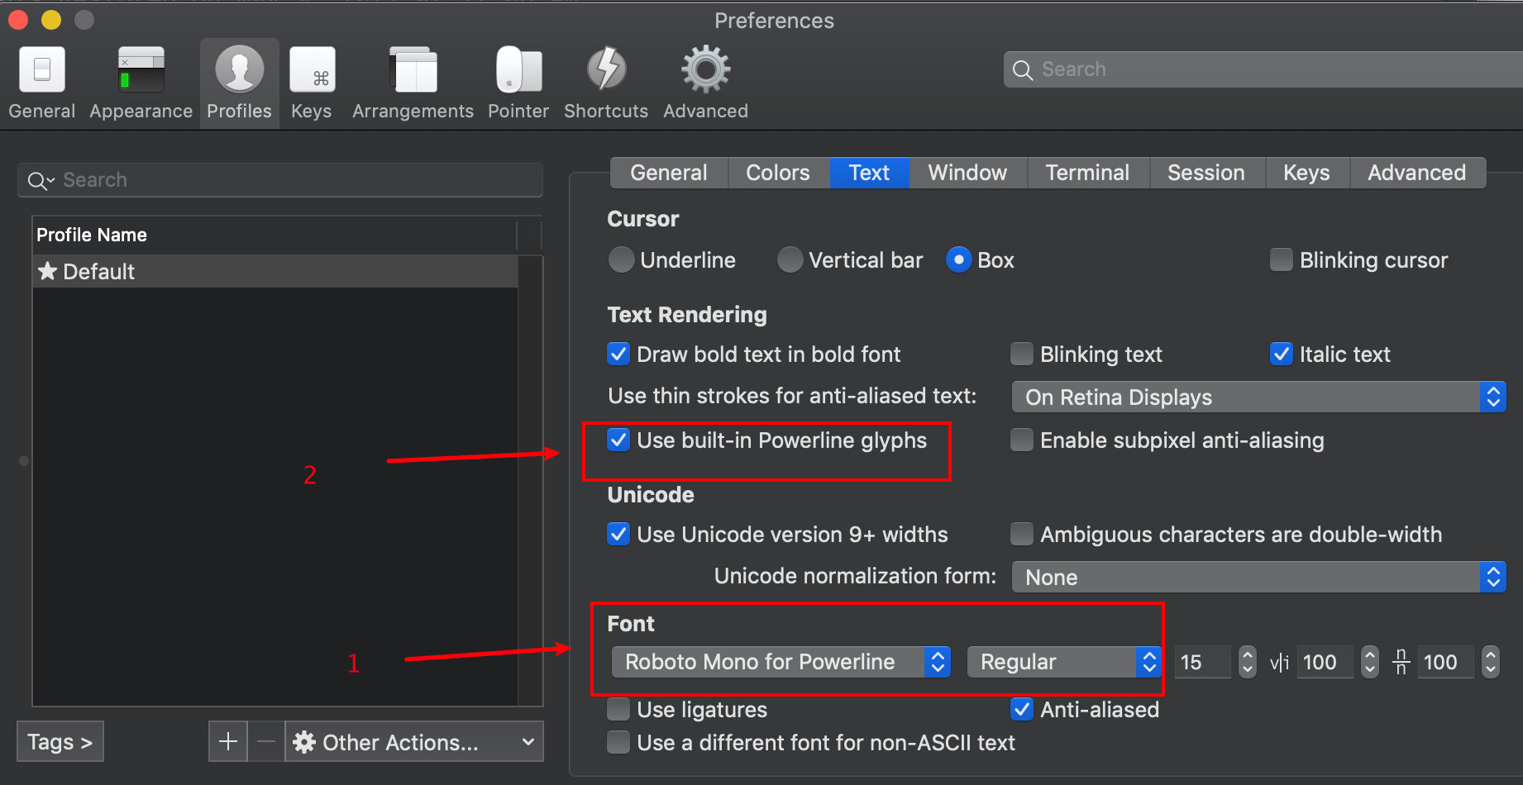Enable the Blinking text checkbox
The width and height of the screenshot is (1523, 785).
coord(1022,354)
